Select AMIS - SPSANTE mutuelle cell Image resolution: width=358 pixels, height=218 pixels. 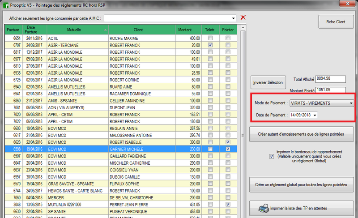77,101
